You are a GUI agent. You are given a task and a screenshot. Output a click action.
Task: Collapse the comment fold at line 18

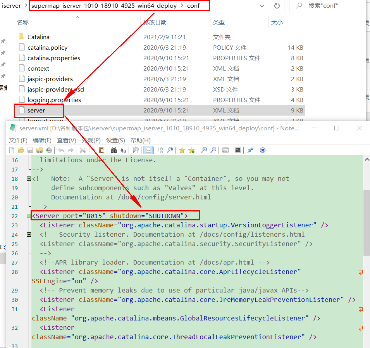pyautogui.click(x=29, y=178)
